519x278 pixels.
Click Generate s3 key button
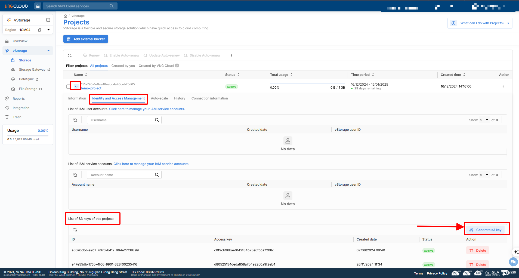[486, 230]
